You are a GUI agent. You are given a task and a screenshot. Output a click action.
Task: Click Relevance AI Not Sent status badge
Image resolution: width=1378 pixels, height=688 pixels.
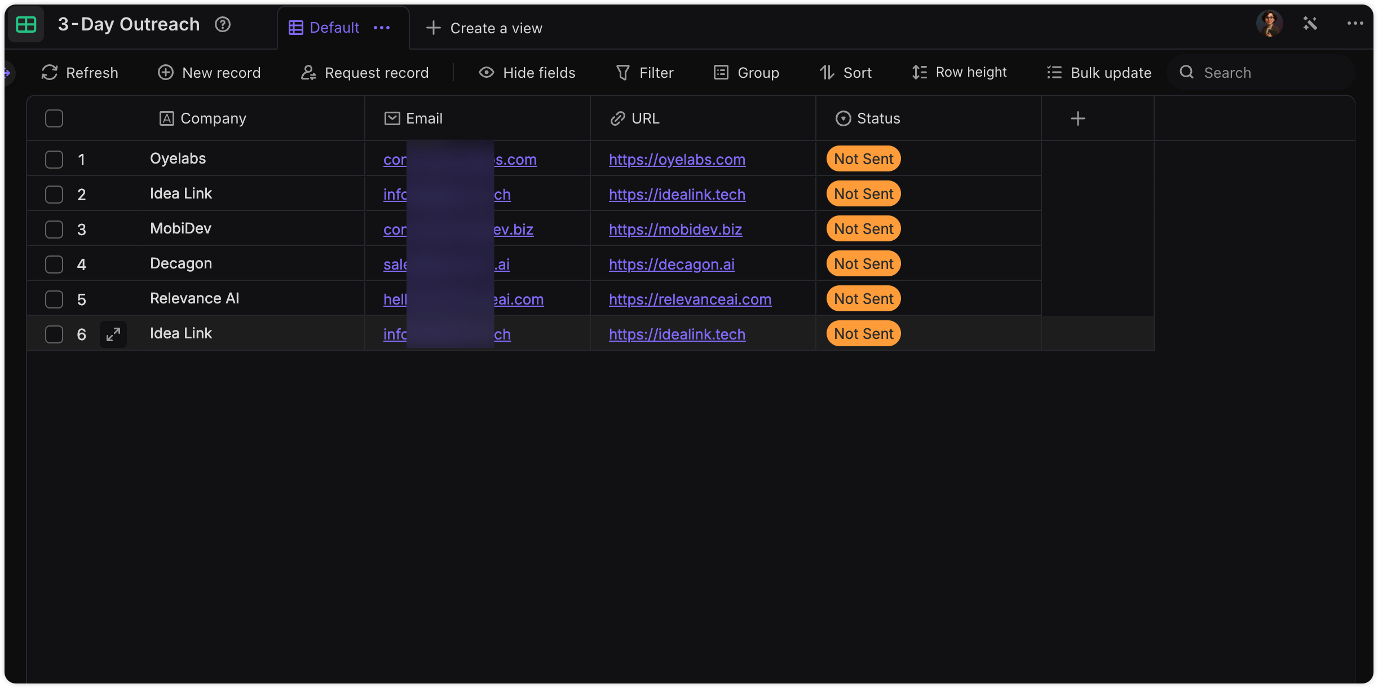coord(863,299)
